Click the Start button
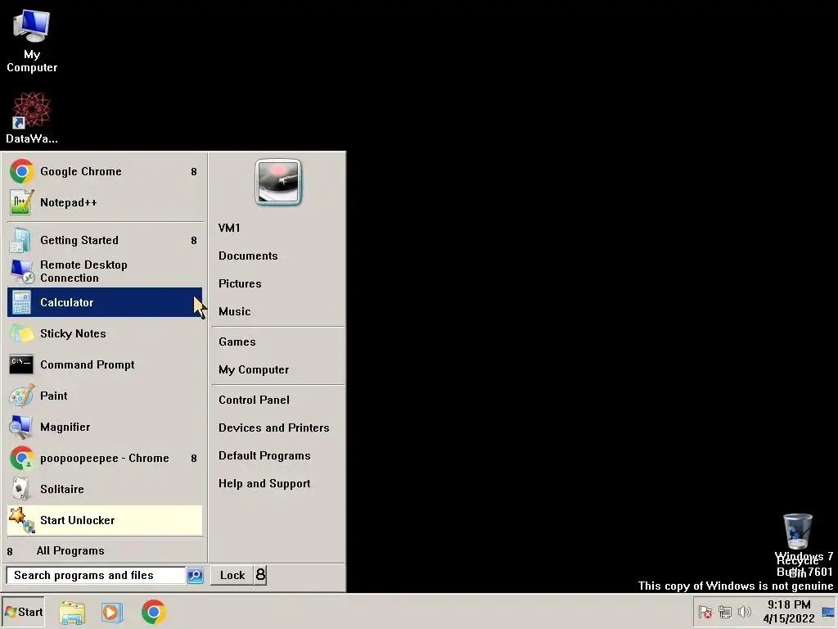838x629 pixels. click(x=23, y=612)
